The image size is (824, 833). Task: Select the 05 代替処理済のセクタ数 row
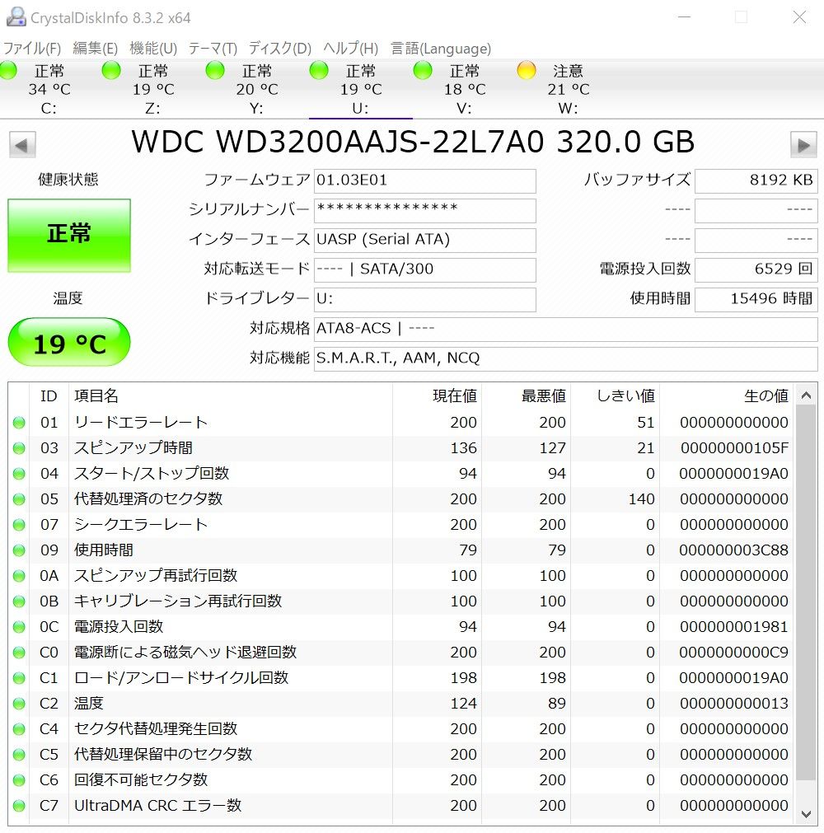401,498
